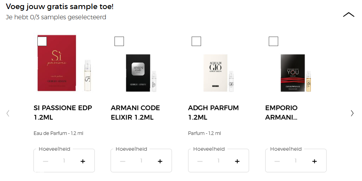The width and height of the screenshot is (362, 181).
Task: Check the ADGH Parfum sample checkbox
Action: click(x=196, y=41)
